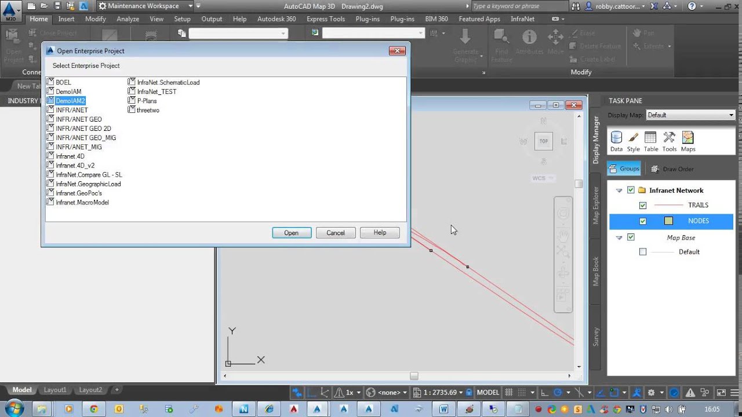Viewport: 742px width, 417px height.
Task: Enable the Default layer checkbox
Action: (x=642, y=252)
